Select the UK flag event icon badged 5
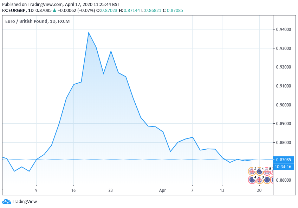The height and width of the screenshot is (208, 298). point(267,171)
